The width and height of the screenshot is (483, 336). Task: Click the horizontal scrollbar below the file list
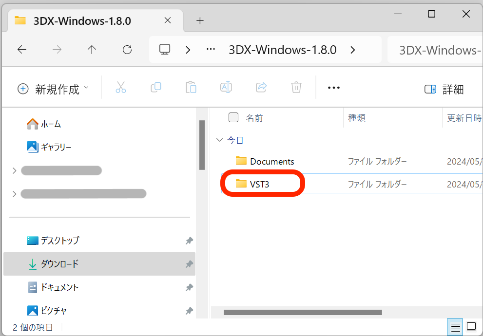302,313
